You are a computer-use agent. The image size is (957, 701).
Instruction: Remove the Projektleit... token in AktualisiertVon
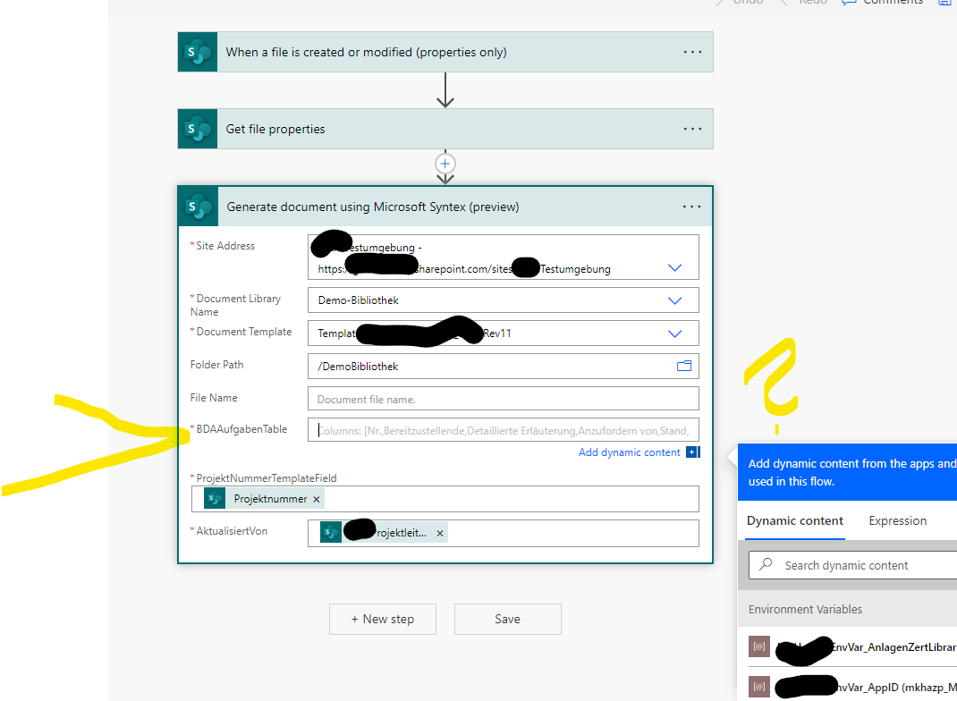pos(439,533)
